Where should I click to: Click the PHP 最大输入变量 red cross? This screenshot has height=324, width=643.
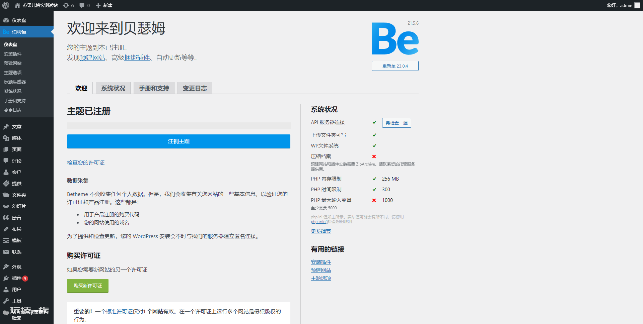[x=374, y=200]
